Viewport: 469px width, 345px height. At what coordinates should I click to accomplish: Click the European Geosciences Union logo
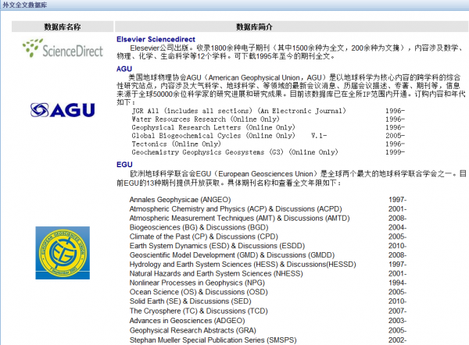tap(63, 253)
